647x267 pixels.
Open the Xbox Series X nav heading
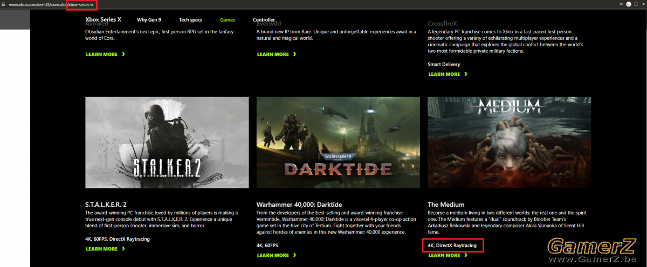pyautogui.click(x=103, y=19)
